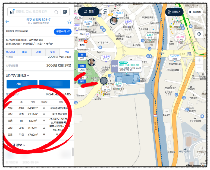Click the gray user pin marker
The image size is (210, 170).
pyautogui.click(x=104, y=81)
